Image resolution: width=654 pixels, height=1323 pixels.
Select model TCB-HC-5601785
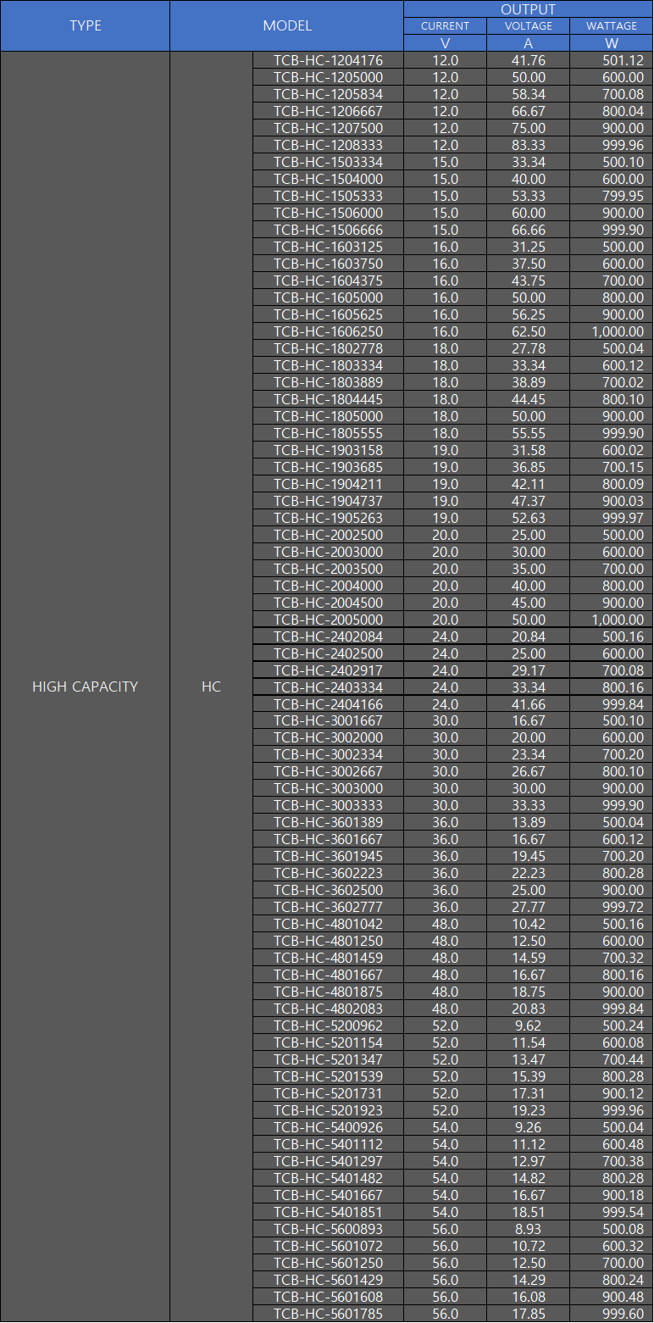[328, 1314]
